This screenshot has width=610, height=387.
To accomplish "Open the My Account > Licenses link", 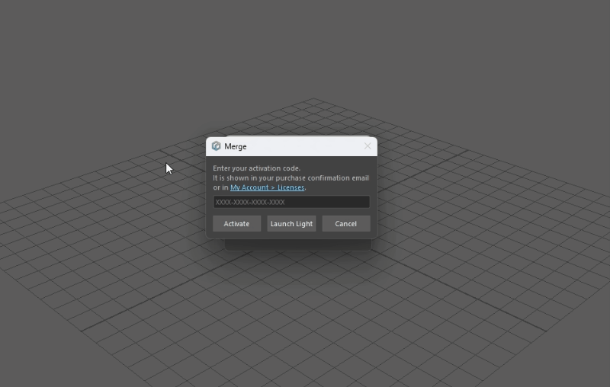I will 267,187.
